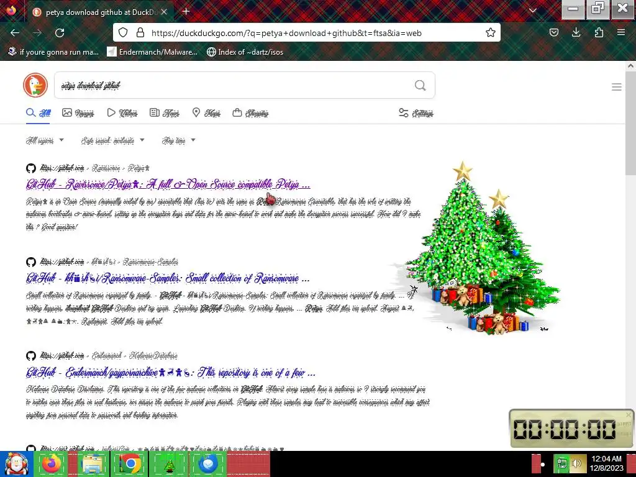The image size is (636, 477).
Task: Open the shield tracking protection icon
Action: 123,32
